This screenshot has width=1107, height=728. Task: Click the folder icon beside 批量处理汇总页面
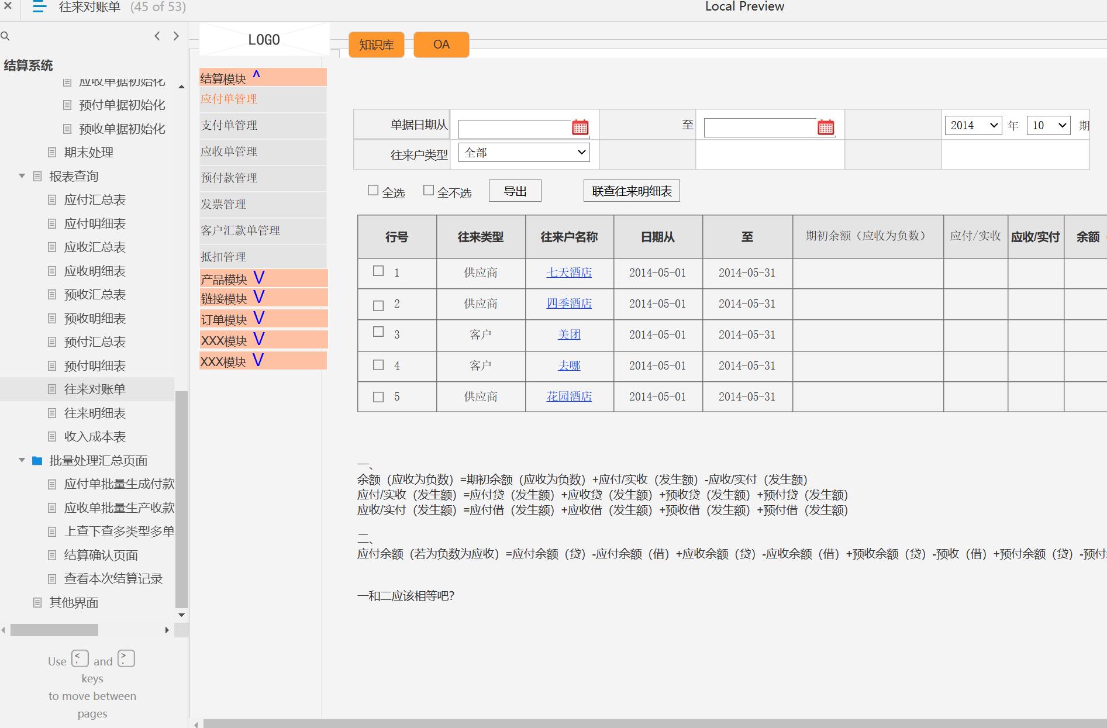[37, 461]
